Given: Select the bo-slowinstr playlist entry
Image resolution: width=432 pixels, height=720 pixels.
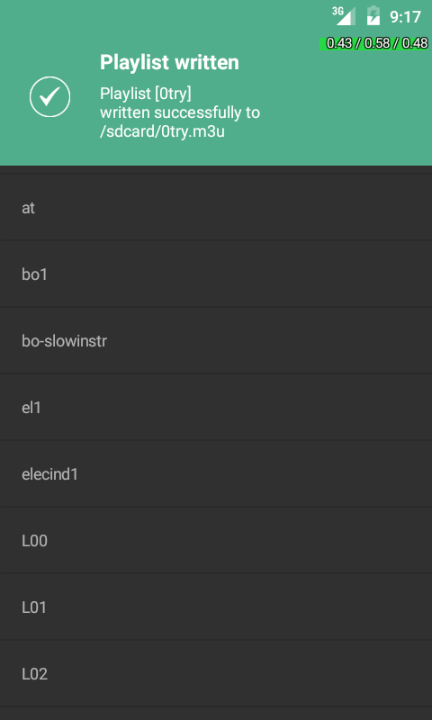Looking at the screenshot, I should click(x=216, y=341).
